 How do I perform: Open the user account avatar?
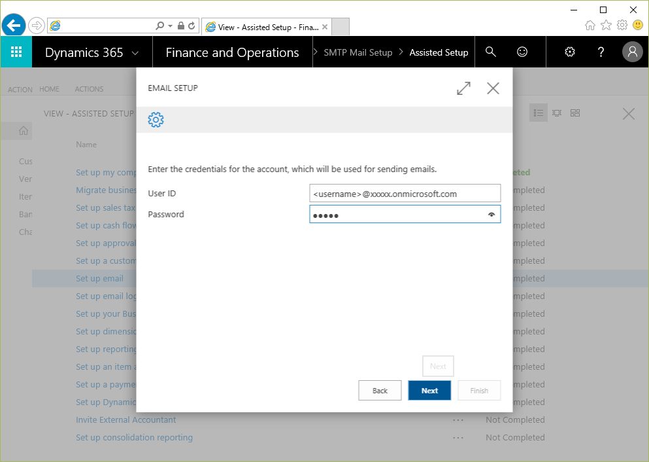point(633,52)
